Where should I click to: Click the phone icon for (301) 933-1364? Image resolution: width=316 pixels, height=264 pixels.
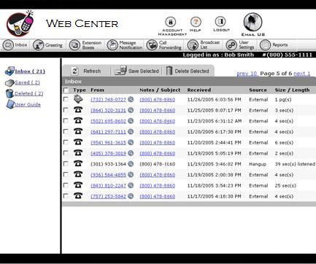[78, 163]
